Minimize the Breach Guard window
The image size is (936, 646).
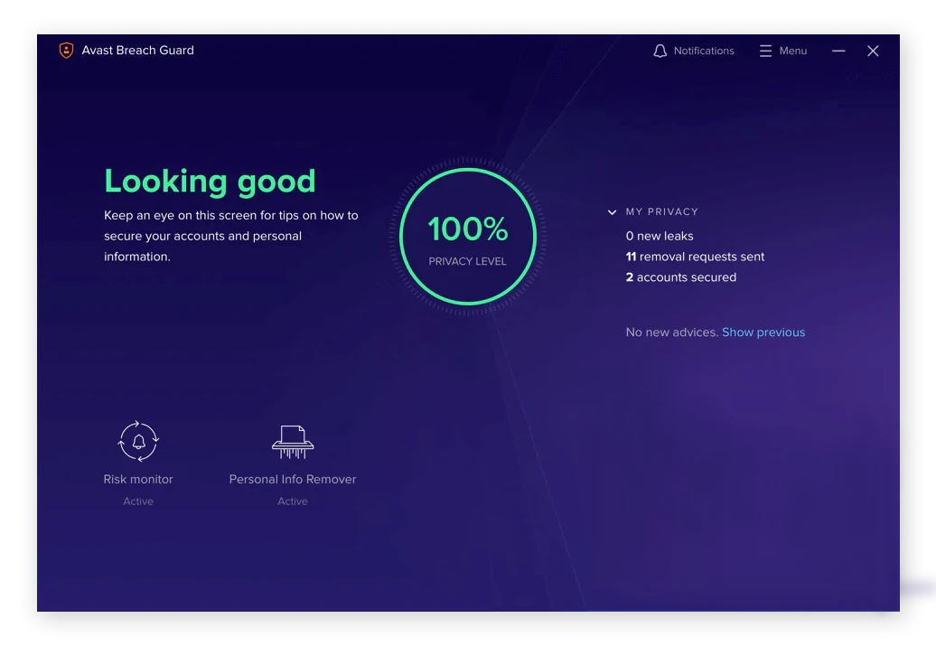tap(838, 51)
